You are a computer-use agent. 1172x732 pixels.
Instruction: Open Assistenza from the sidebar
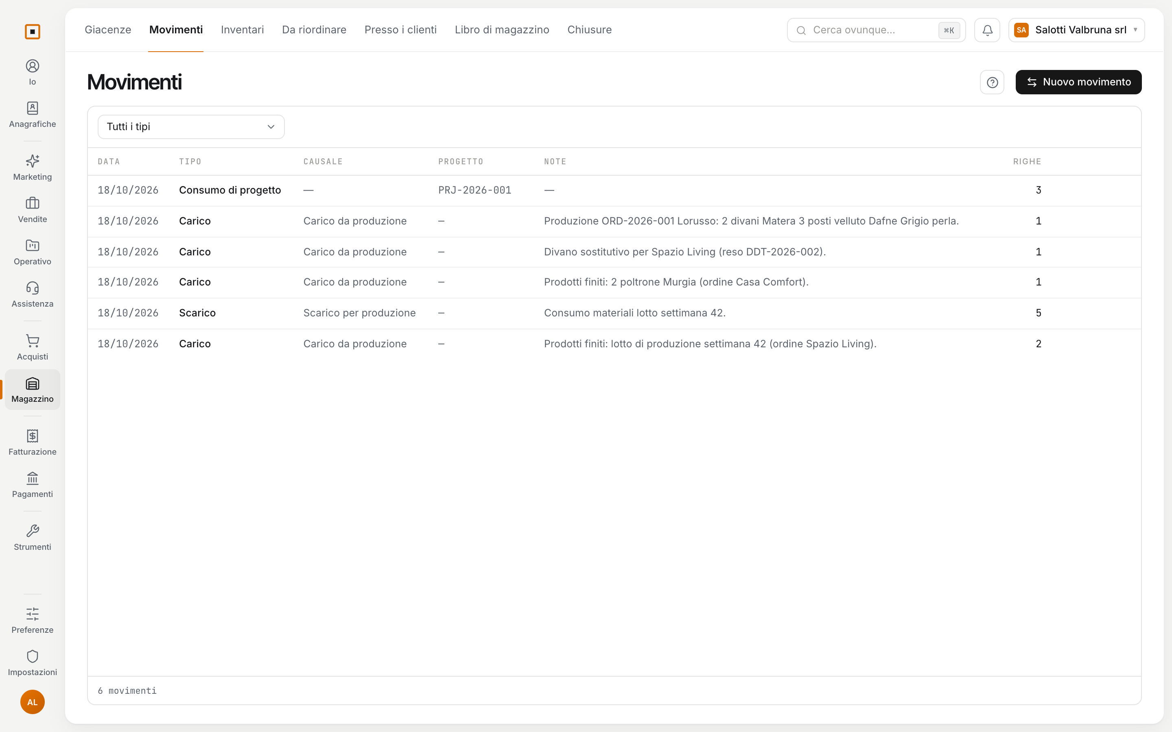[33, 294]
